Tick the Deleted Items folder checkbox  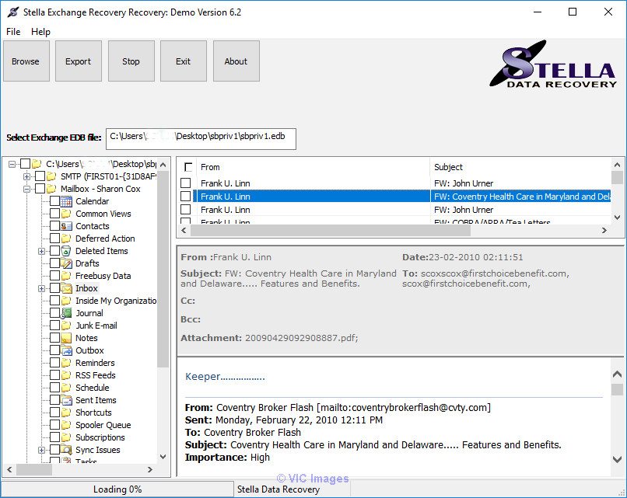tap(54, 251)
